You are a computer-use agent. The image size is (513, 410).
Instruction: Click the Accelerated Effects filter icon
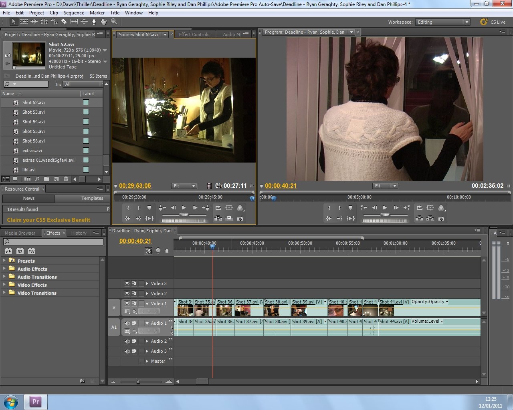pyautogui.click(x=8, y=251)
